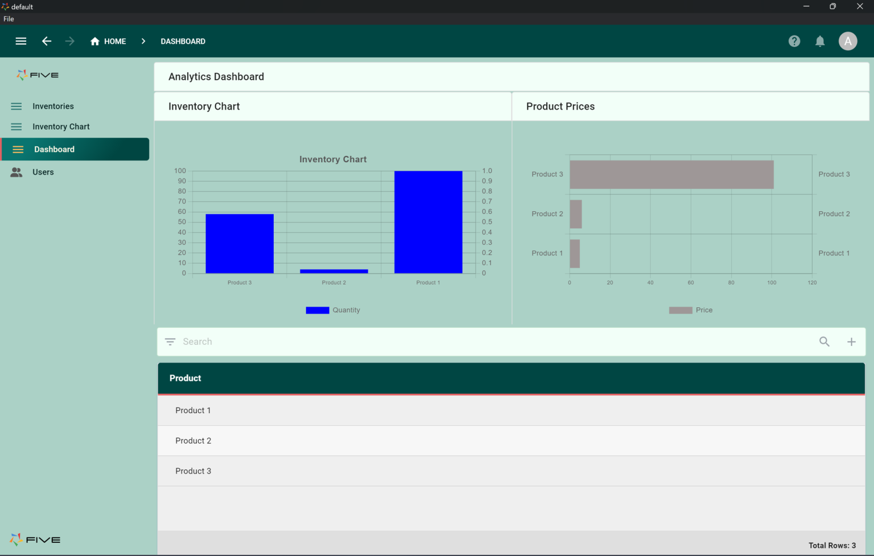Select the Product 1 table row
The image size is (874, 556).
(511, 410)
